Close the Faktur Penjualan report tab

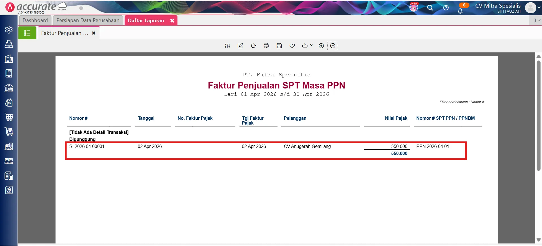94,33
